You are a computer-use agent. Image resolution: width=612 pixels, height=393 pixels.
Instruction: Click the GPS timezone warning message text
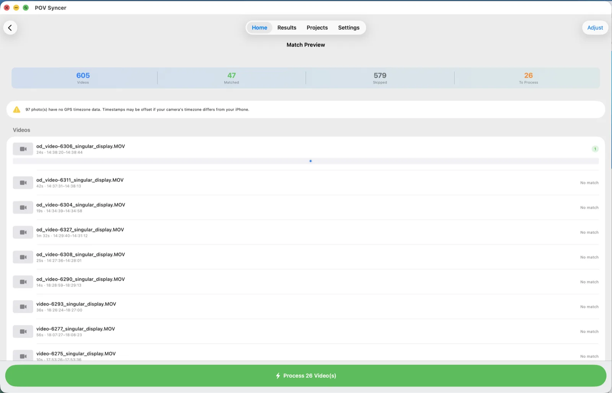(x=137, y=110)
